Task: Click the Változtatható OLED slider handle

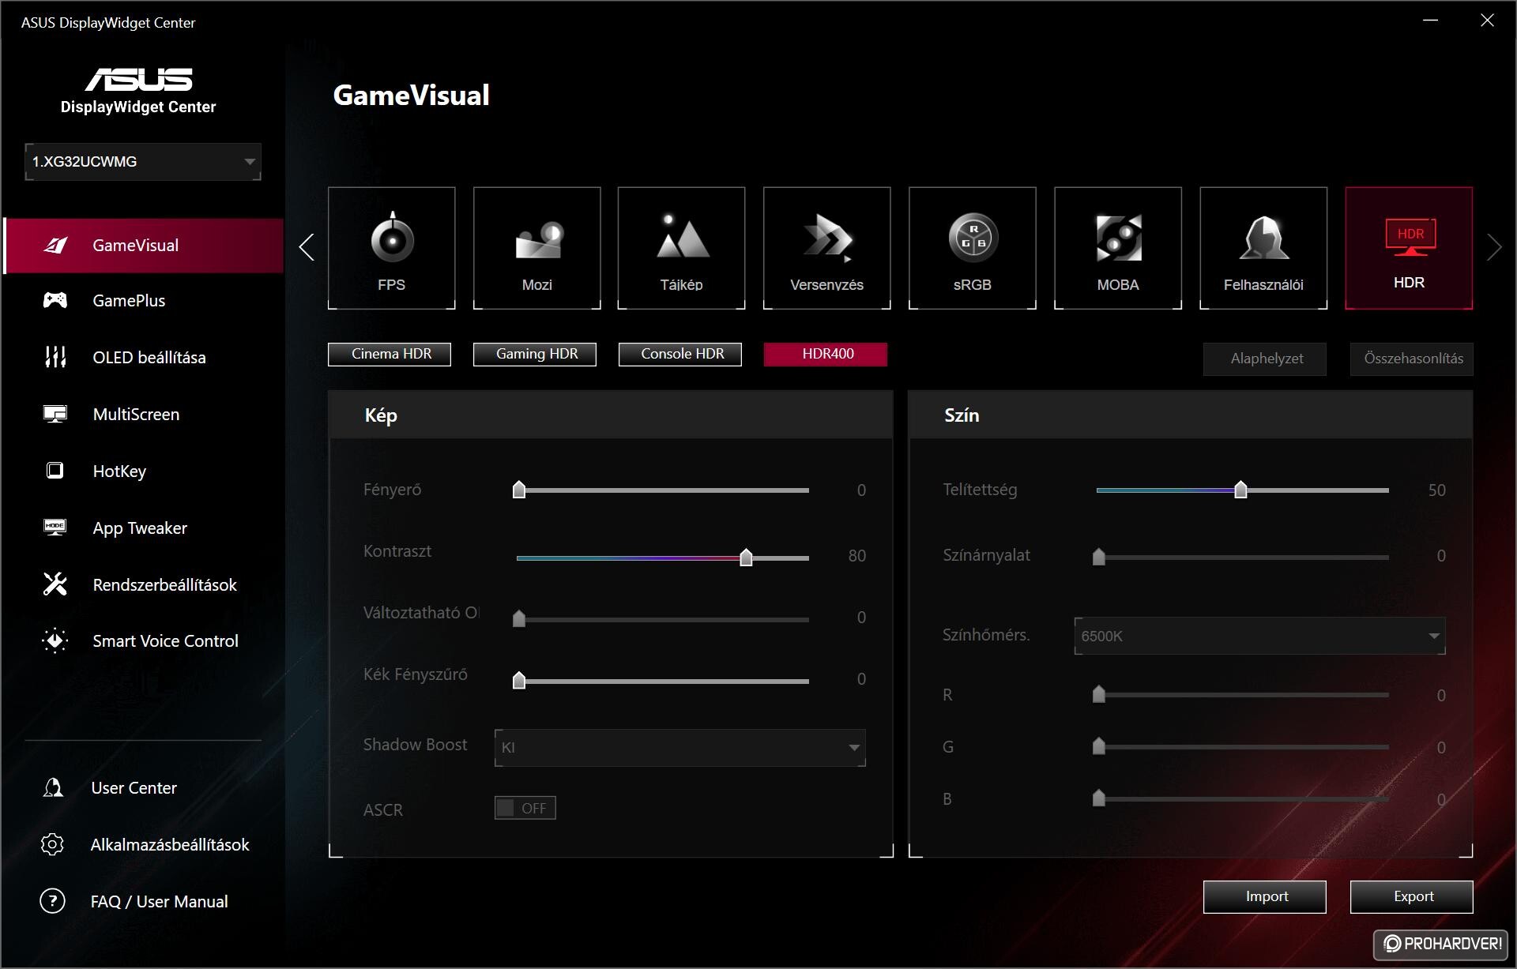Action: pos(519,618)
